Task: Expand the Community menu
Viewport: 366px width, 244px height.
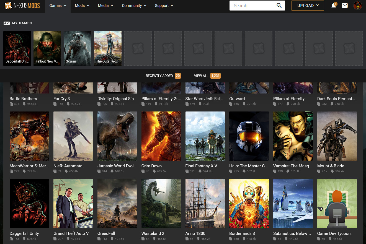Action: pyautogui.click(x=134, y=6)
